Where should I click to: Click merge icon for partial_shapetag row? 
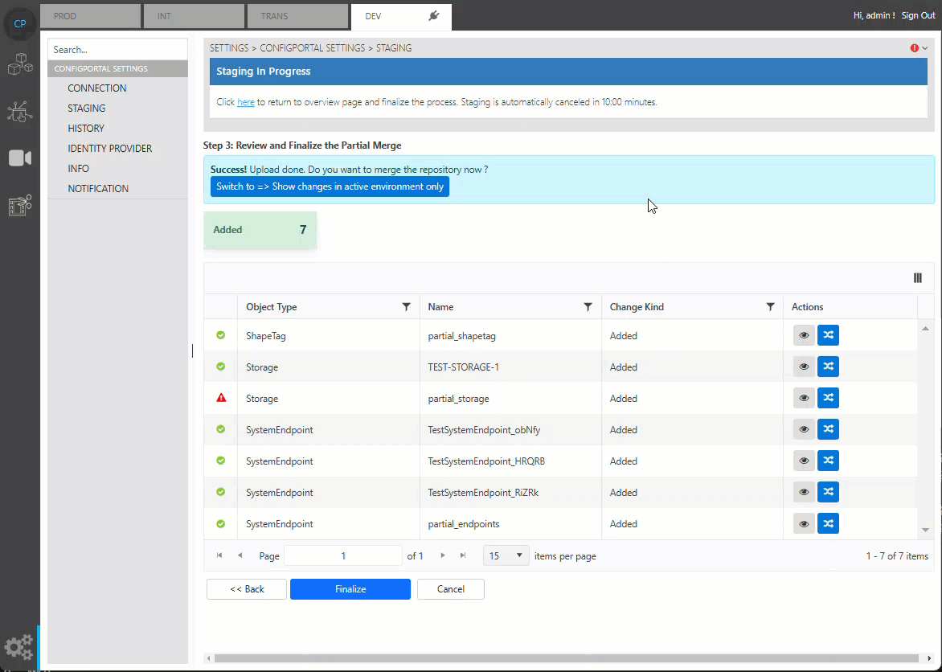point(828,336)
